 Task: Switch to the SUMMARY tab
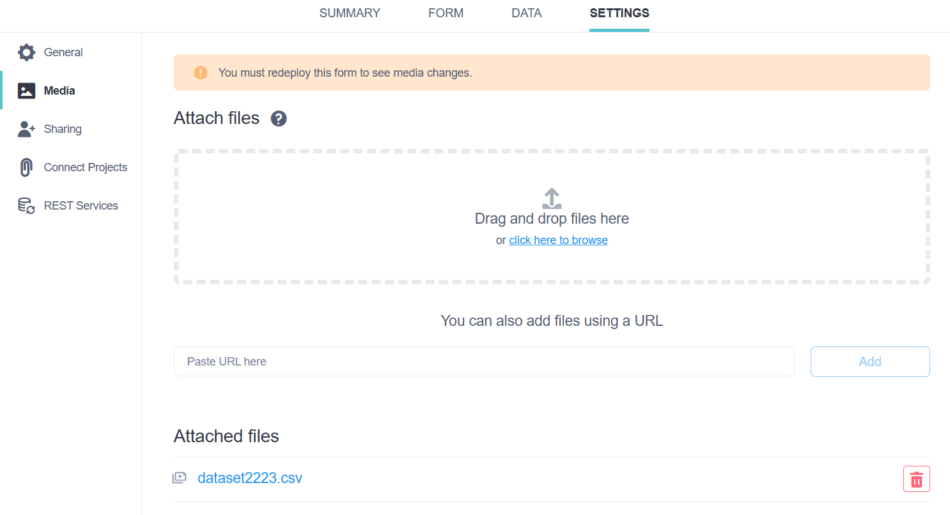[350, 13]
